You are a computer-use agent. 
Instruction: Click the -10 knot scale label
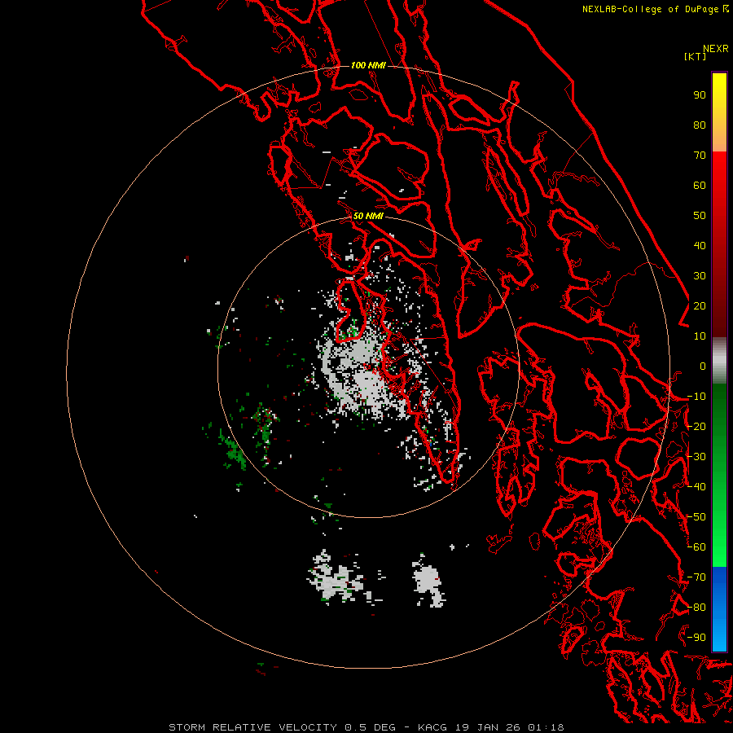coord(696,397)
